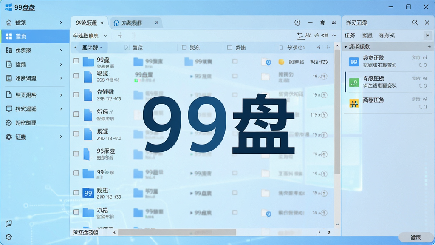Image resolution: width=435 pixels, height=245 pixels.
Task: Click the plus icon in the file toolbar
Action: pyautogui.click(x=120, y=36)
